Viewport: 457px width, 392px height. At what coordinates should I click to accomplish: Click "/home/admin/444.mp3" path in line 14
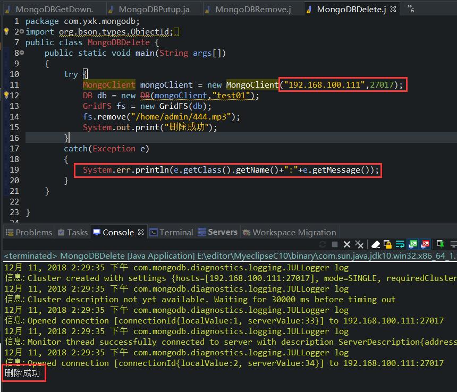pos(181,117)
